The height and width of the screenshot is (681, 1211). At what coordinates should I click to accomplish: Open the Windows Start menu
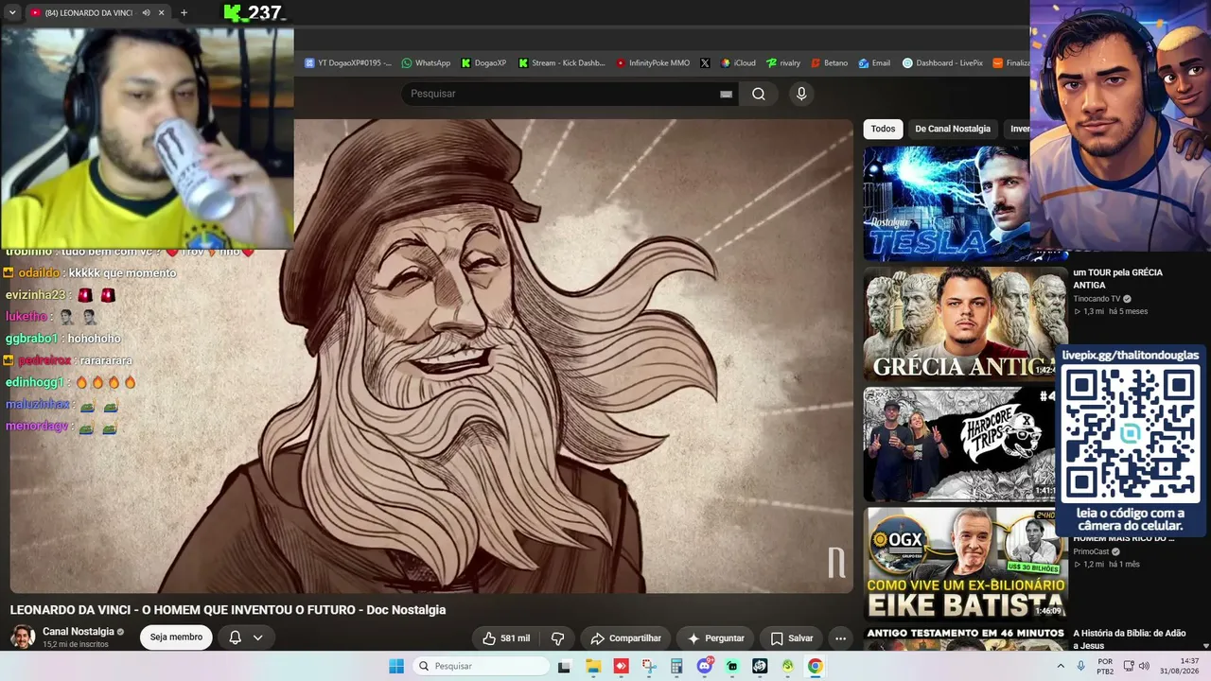point(396,666)
